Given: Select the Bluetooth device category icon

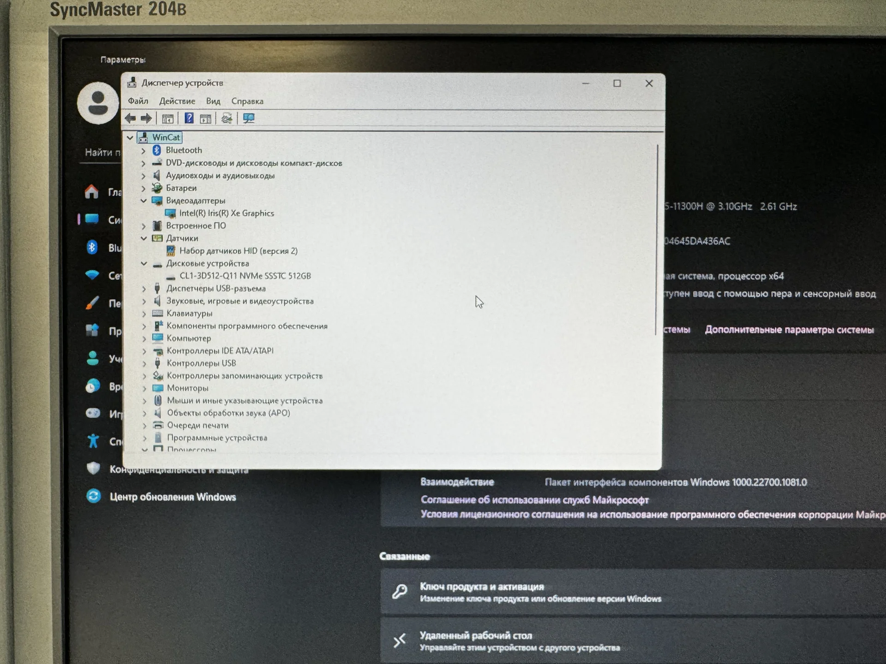Looking at the screenshot, I should [157, 150].
